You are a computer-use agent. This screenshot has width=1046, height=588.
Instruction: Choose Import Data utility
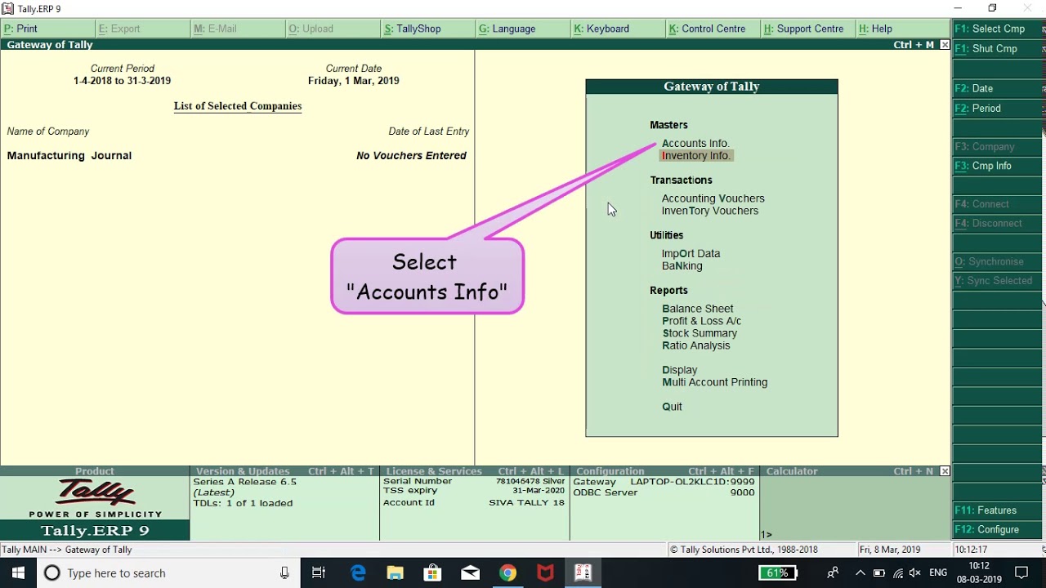691,253
